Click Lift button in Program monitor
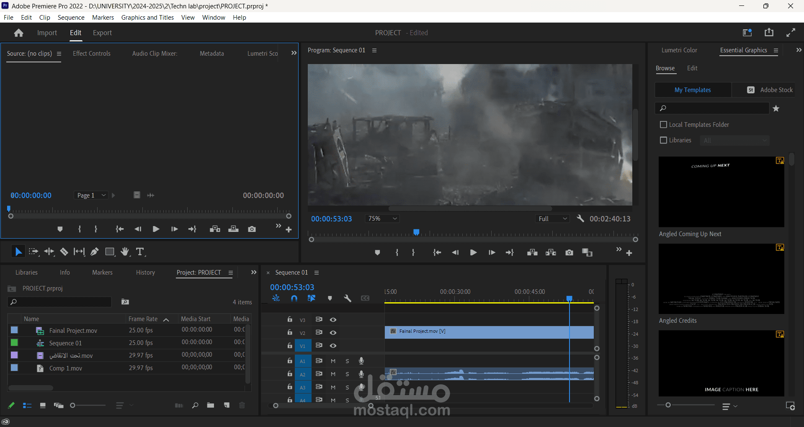This screenshot has width=804, height=427. point(532,252)
